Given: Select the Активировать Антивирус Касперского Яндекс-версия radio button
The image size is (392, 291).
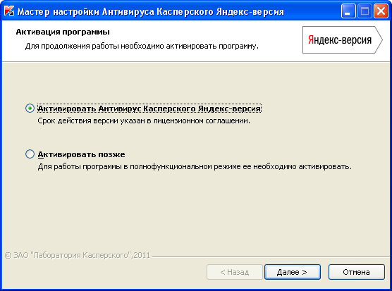Looking at the screenshot, I should pyautogui.click(x=30, y=109).
